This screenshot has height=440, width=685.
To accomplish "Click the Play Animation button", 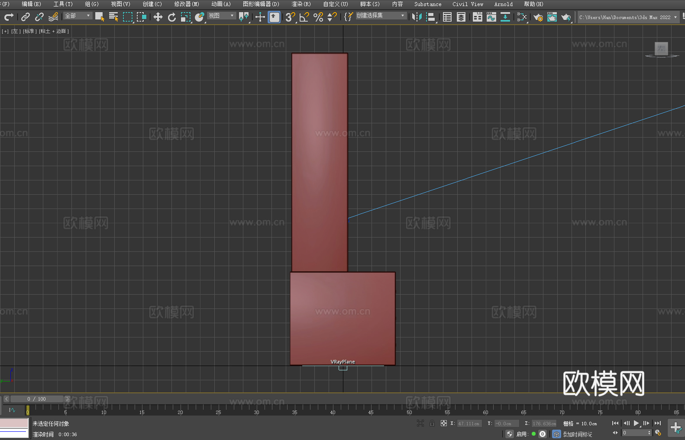I will tap(637, 423).
